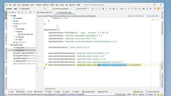Collapse the layout folder
171x96 pixels.
tap(14, 31)
